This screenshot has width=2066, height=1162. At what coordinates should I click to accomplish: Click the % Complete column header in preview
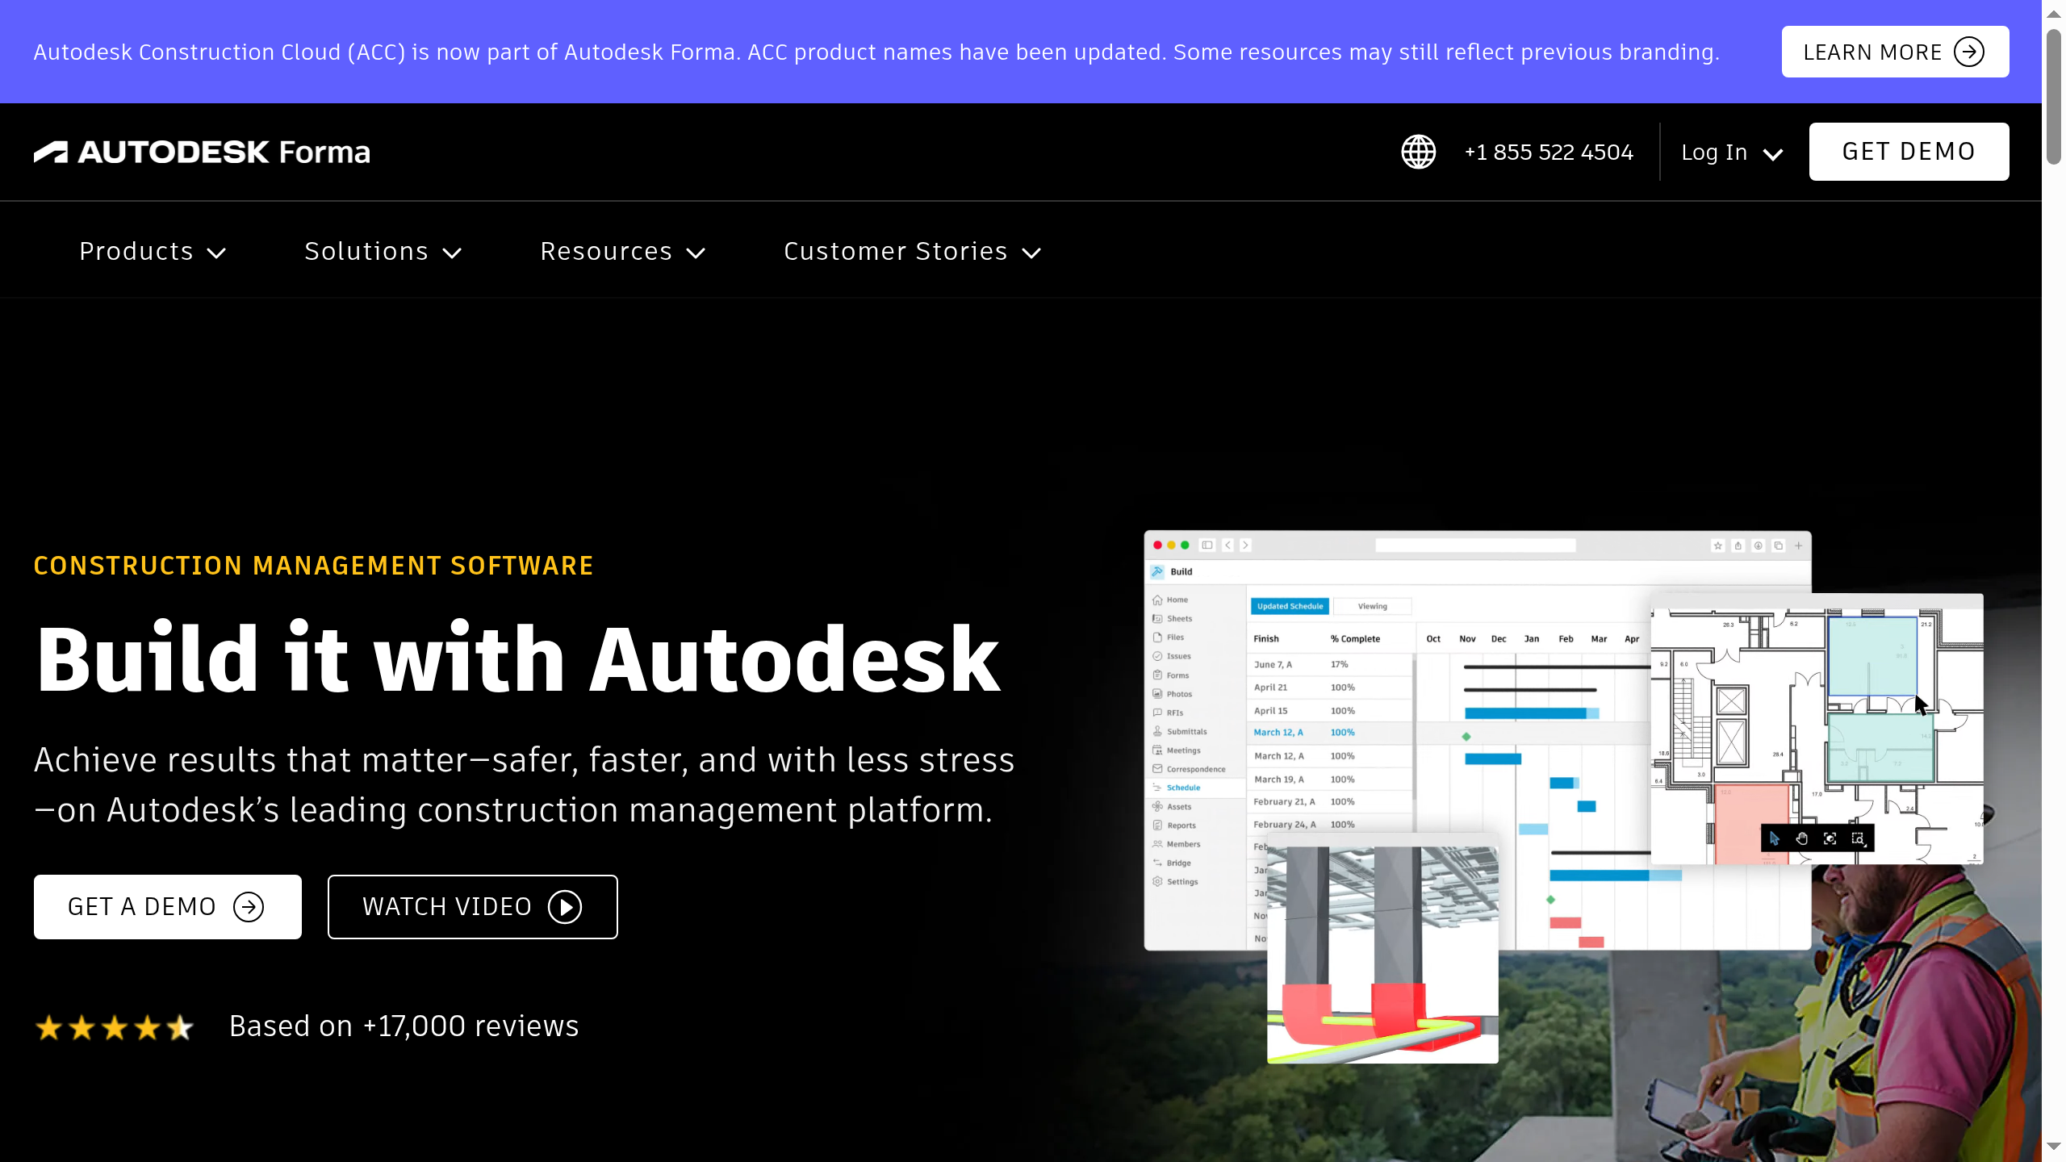[1355, 639]
